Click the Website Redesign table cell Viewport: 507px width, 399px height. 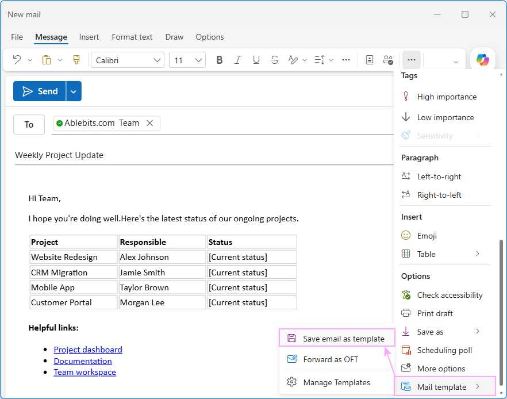(74, 257)
